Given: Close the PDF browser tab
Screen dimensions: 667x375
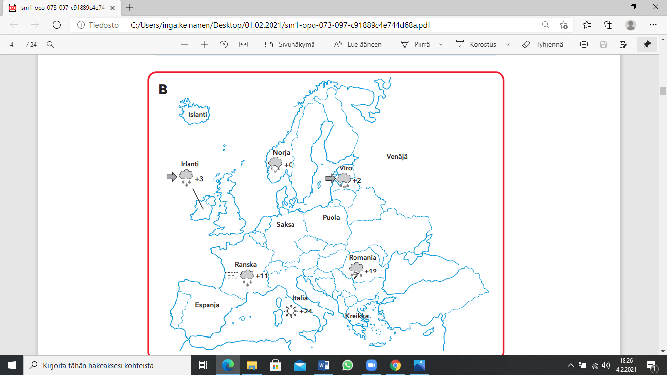Looking at the screenshot, I should coord(113,8).
